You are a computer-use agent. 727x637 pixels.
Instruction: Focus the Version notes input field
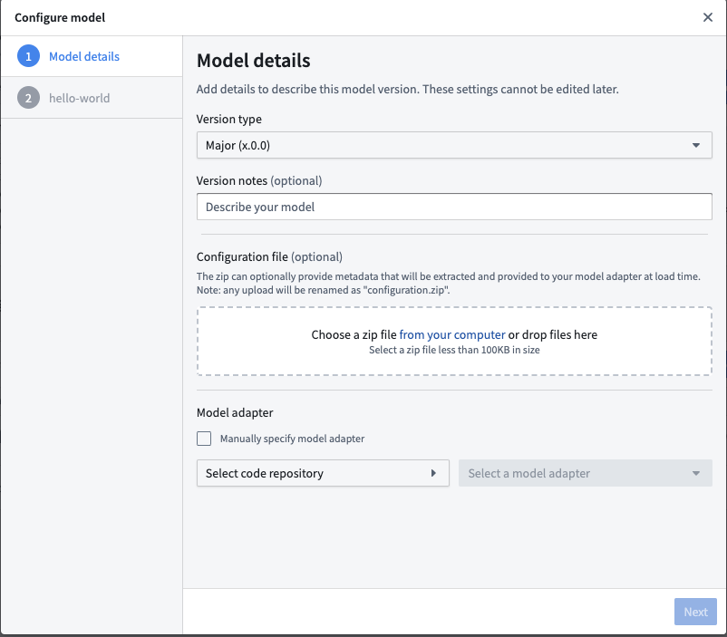coord(454,207)
